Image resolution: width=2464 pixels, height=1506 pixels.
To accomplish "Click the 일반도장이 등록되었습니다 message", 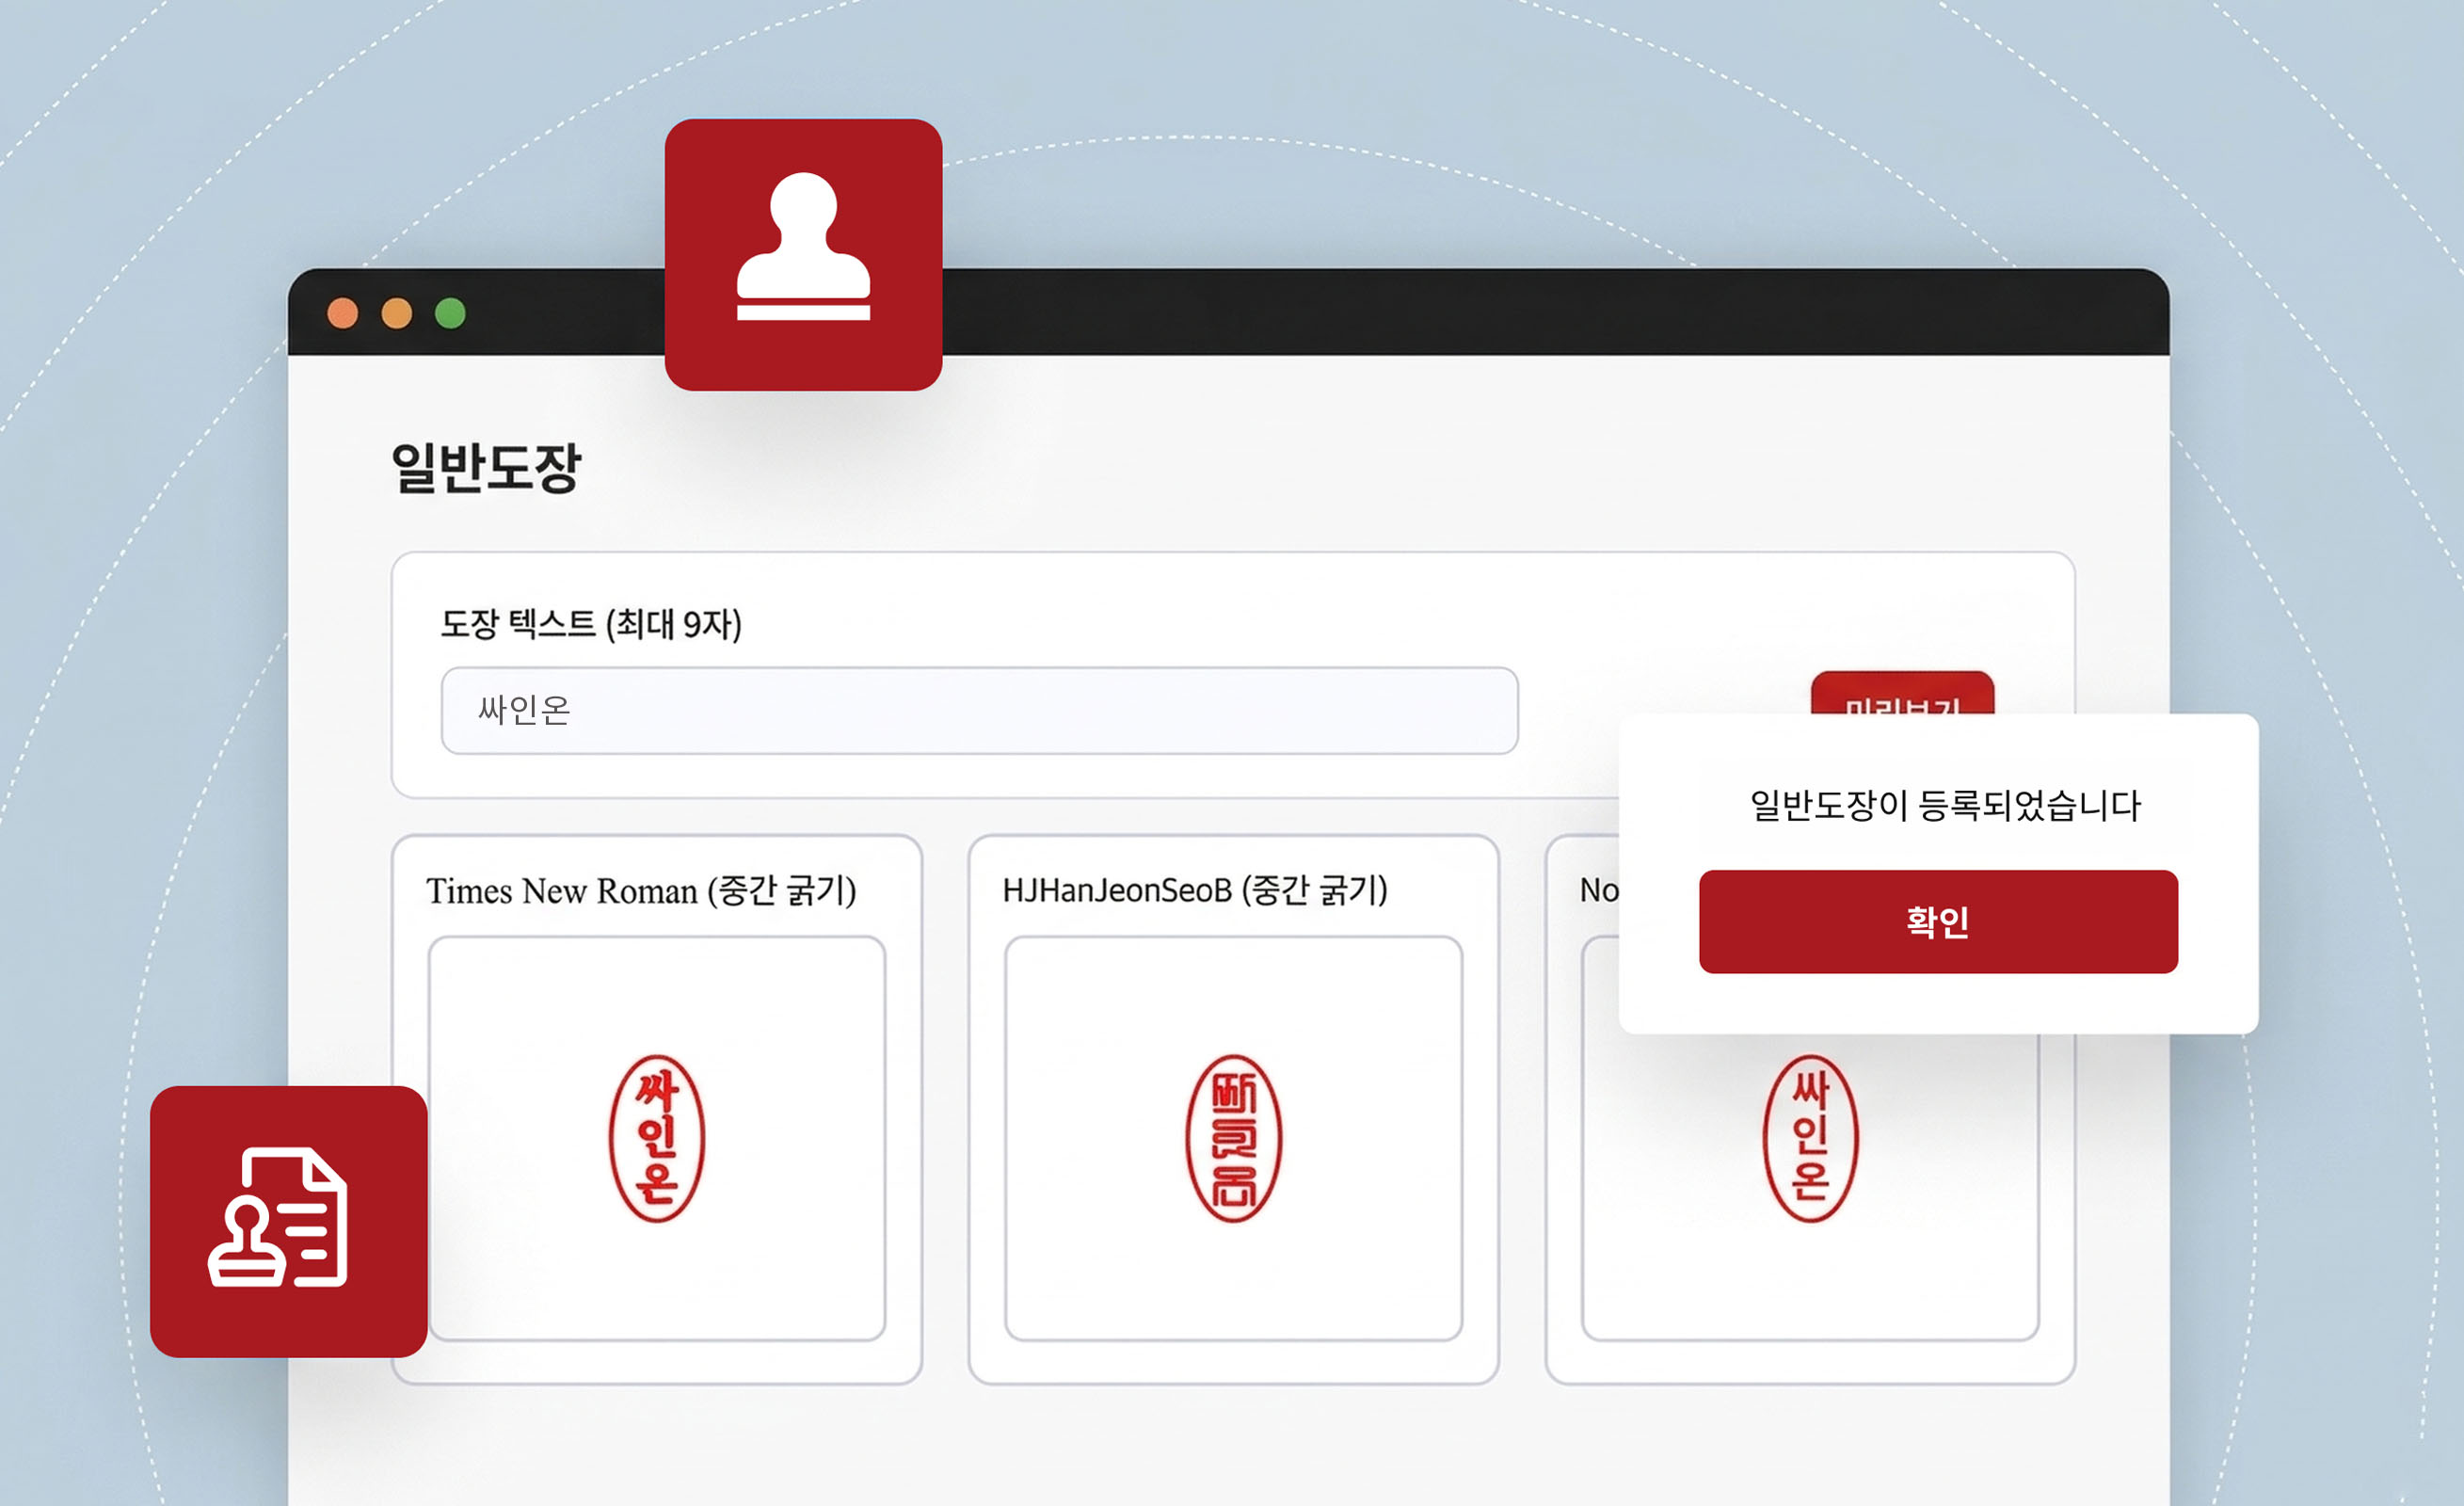I will click(x=1945, y=805).
